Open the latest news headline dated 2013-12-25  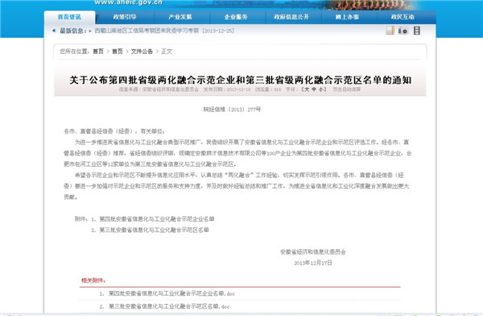click(x=164, y=31)
